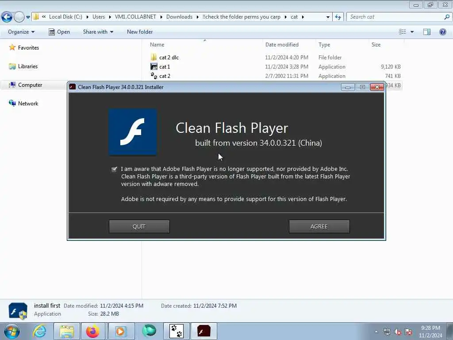453x340 pixels.
Task: Click the search magnifier icon
Action: [447, 17]
